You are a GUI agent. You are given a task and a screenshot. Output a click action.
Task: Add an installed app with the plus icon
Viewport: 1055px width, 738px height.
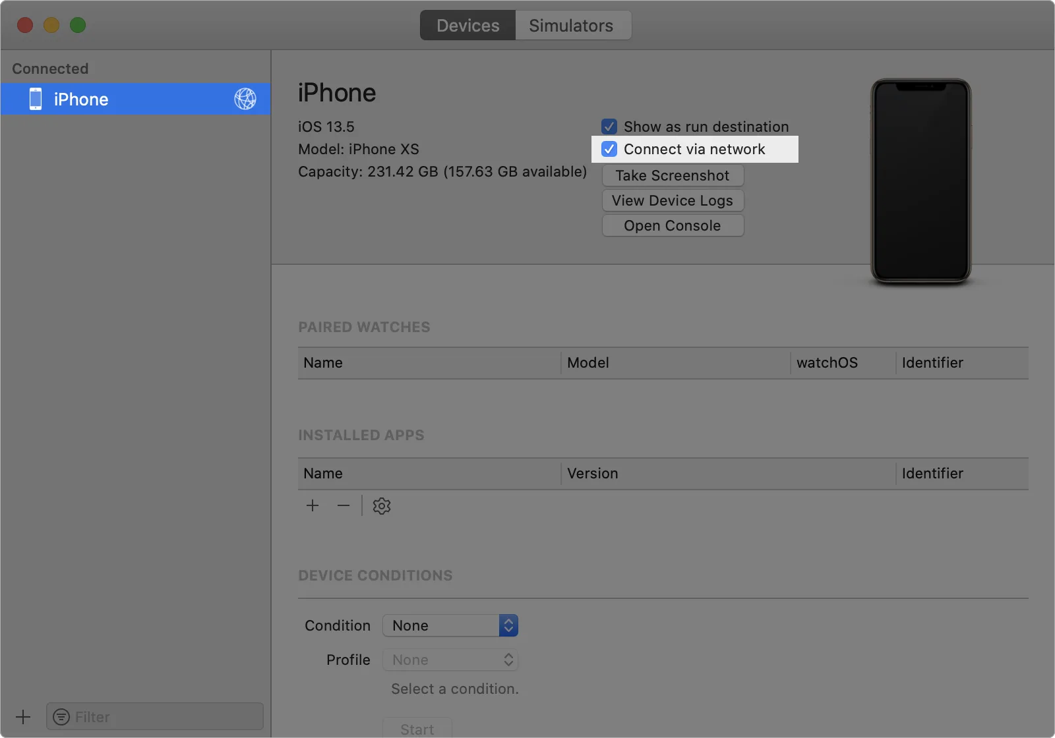313,505
